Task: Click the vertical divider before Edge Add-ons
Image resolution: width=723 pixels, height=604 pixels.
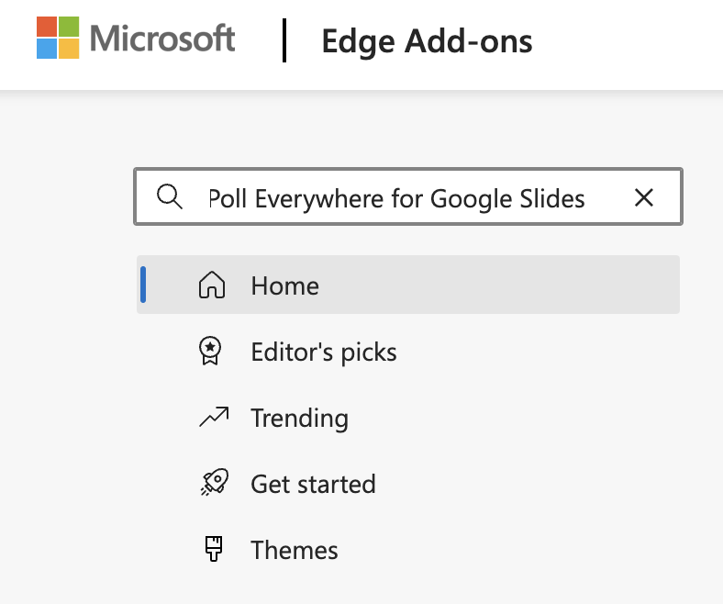Action: pyautogui.click(x=284, y=40)
